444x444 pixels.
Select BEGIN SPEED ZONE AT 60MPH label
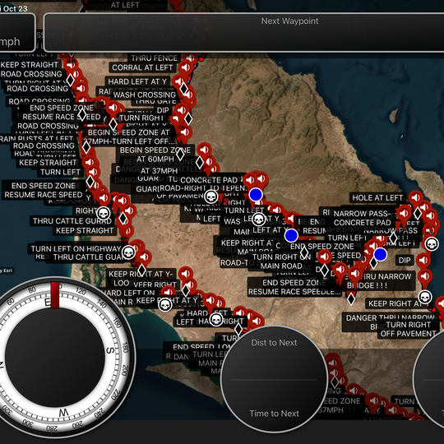pos(155,155)
